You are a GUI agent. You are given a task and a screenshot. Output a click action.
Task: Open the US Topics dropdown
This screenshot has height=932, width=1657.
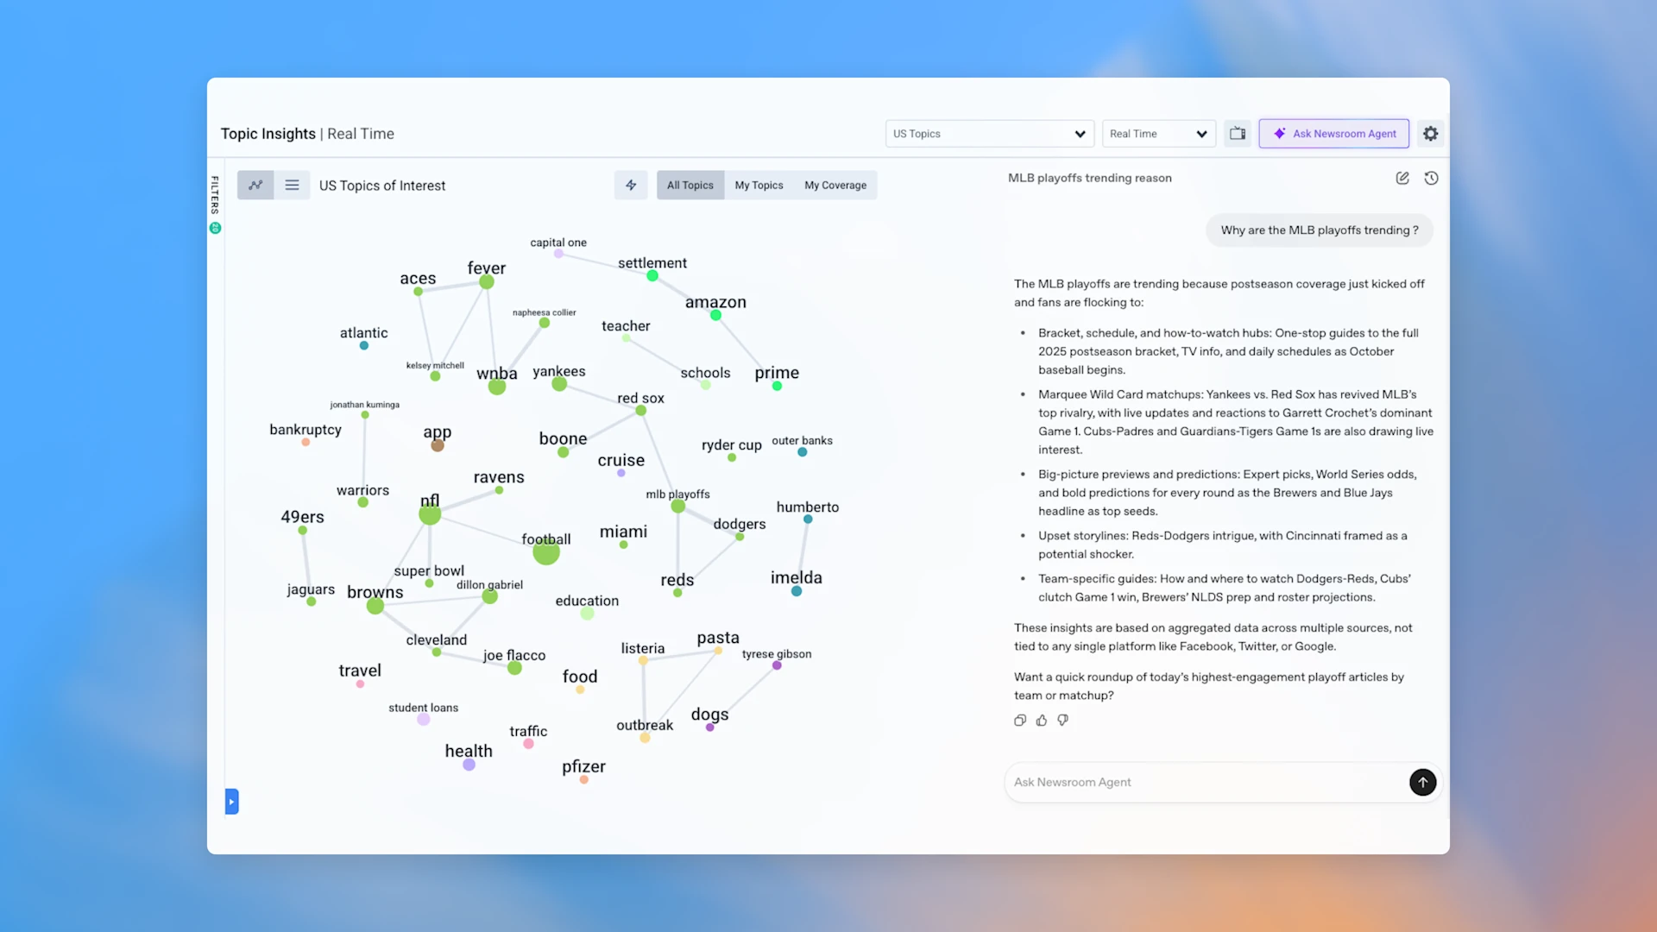pos(989,134)
